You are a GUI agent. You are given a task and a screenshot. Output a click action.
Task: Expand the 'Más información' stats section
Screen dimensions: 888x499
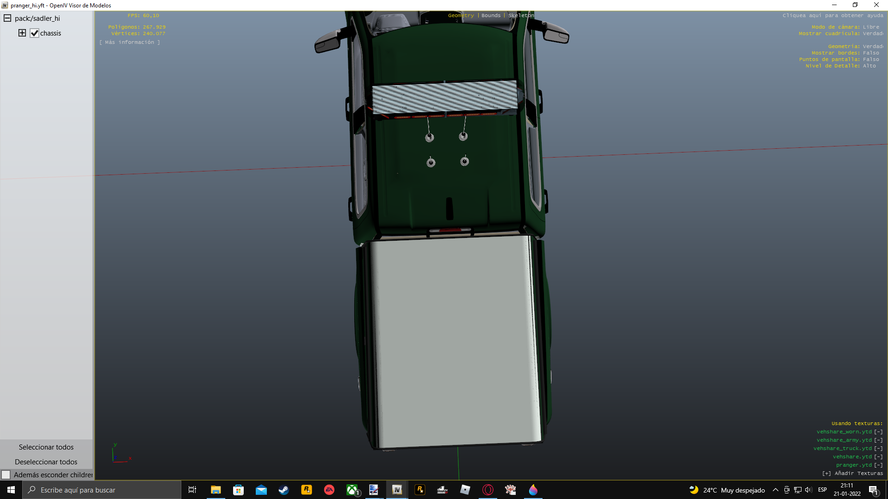pyautogui.click(x=129, y=42)
